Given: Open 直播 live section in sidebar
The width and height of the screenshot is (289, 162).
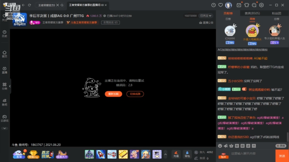Looking at the screenshot, I should tap(4, 70).
